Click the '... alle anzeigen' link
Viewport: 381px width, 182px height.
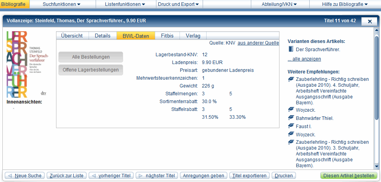(x=304, y=59)
